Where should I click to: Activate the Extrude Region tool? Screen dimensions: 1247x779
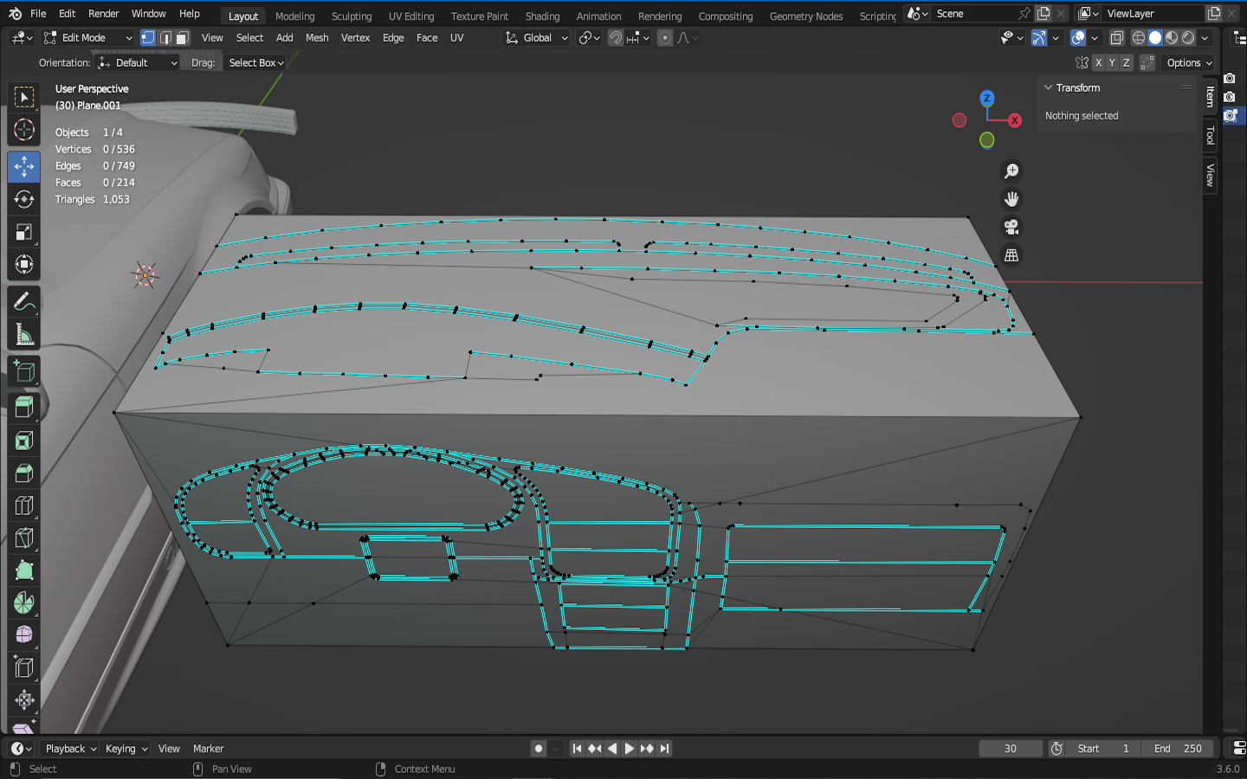click(x=24, y=407)
